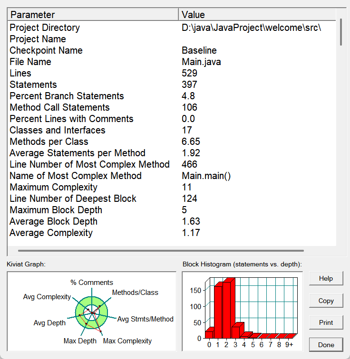
Task: Select the Methods per Class row
Action: [172, 142]
